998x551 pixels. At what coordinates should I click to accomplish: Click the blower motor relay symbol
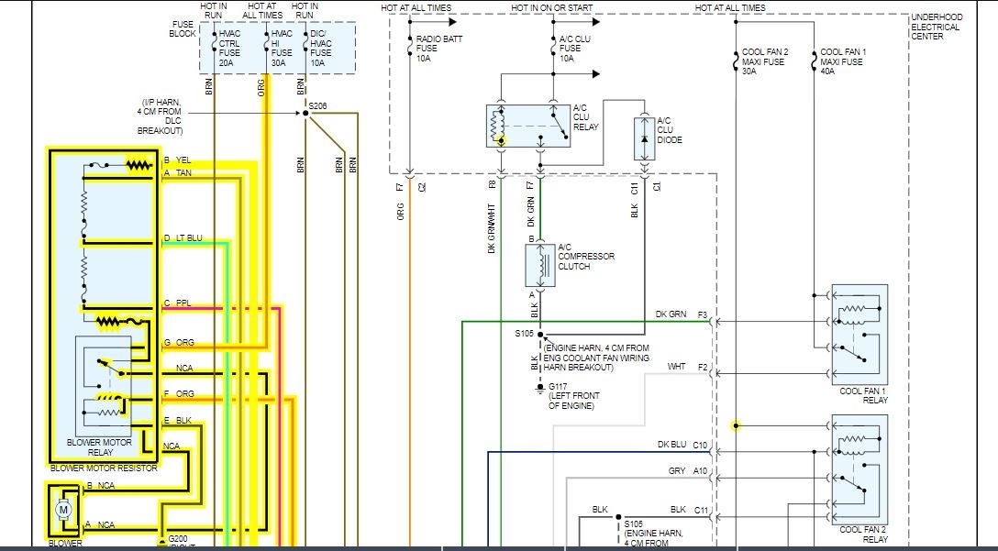point(104,387)
